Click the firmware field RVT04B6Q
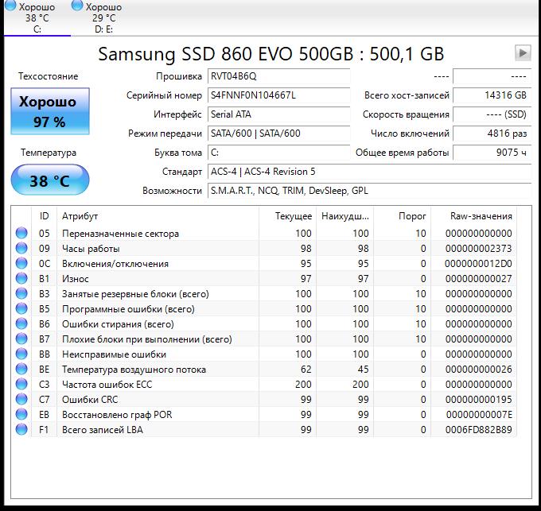 (x=278, y=76)
